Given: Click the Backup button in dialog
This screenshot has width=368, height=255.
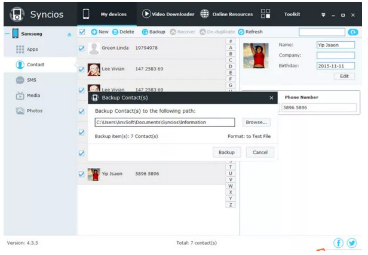Looking at the screenshot, I should point(227,152).
